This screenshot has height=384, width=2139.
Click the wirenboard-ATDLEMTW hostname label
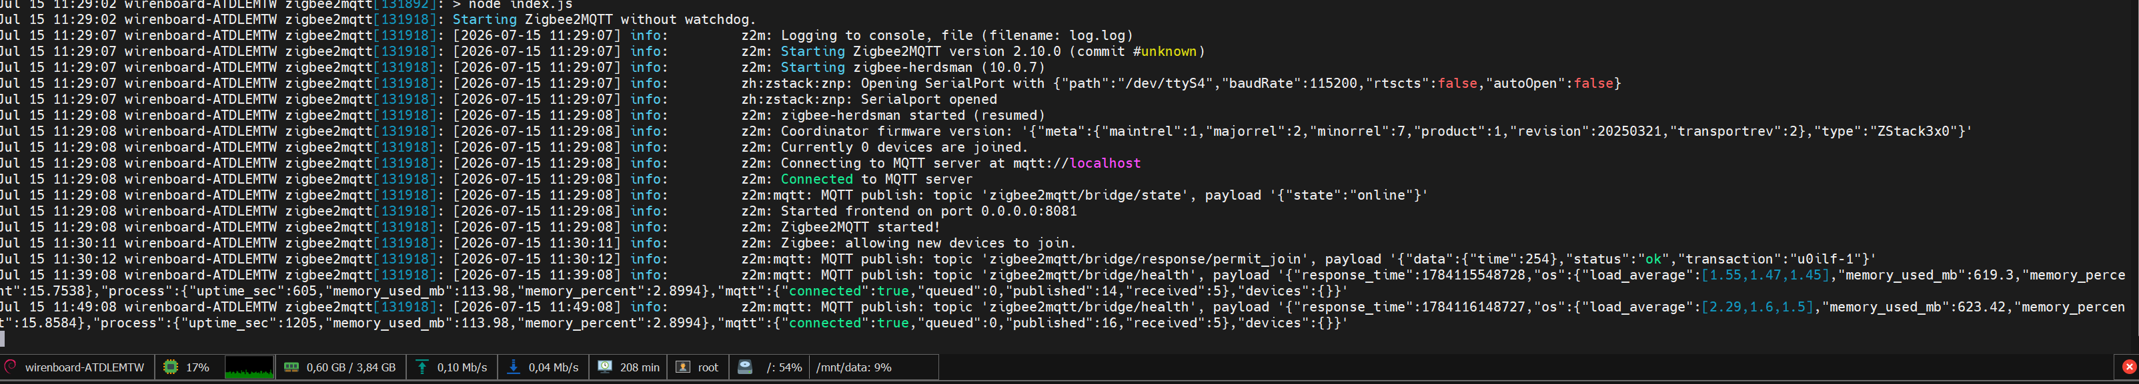click(85, 367)
